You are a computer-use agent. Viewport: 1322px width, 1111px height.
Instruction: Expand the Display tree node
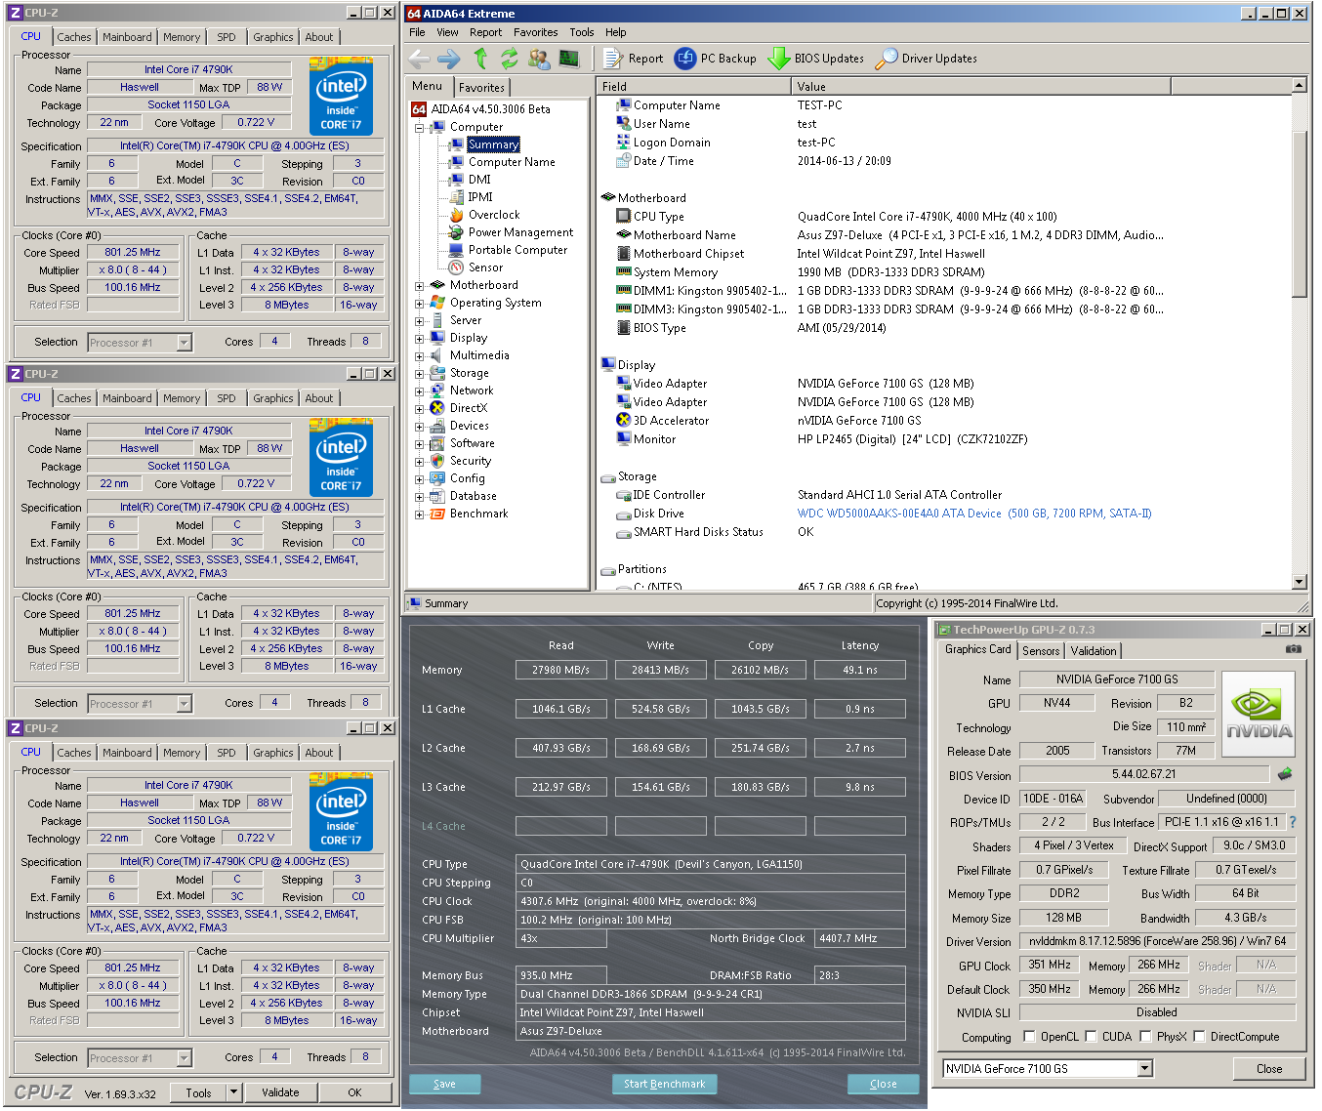coord(419,339)
